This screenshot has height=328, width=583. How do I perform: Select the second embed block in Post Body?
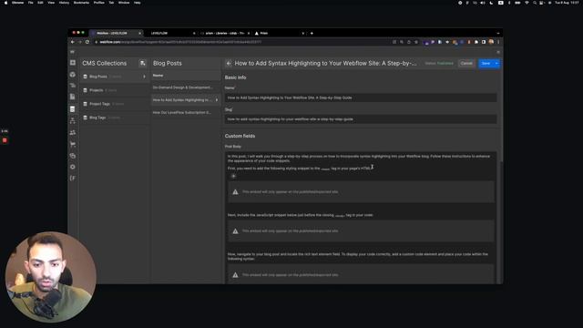[x=362, y=231]
